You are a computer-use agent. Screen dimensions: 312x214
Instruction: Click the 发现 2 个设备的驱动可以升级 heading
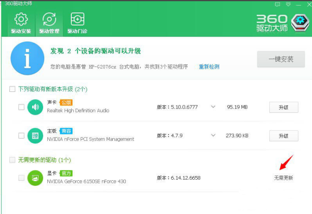point(96,51)
